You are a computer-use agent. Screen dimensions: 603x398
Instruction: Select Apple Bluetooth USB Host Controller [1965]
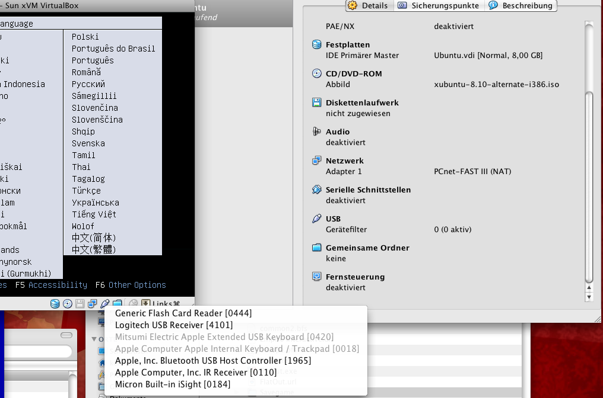[236, 361]
